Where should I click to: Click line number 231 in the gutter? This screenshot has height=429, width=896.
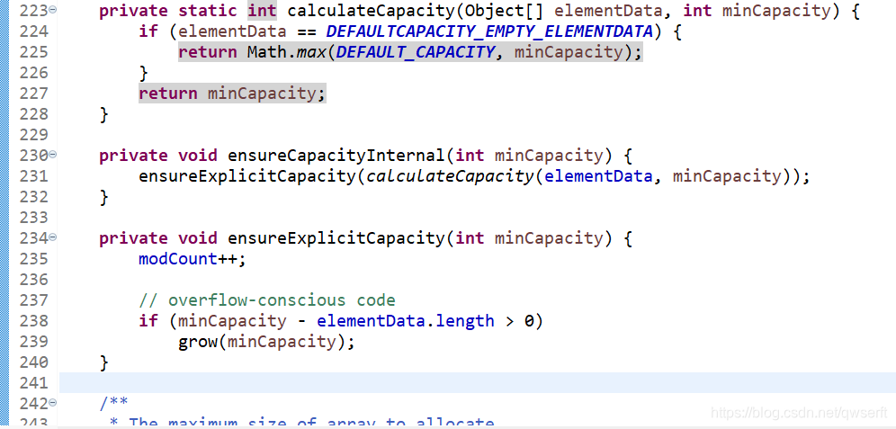(33, 176)
